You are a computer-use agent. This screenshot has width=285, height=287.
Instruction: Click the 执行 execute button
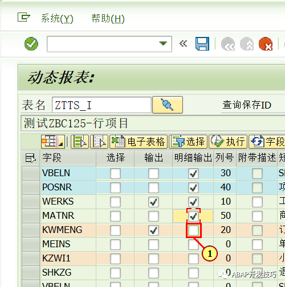point(228,142)
